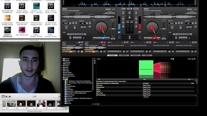Click the Deck 3 mini strip play button
Screen dimensions: 207x116
[x=116, y=52]
